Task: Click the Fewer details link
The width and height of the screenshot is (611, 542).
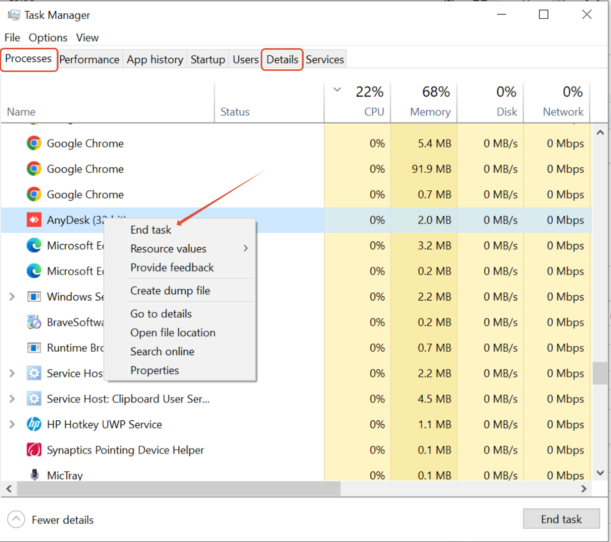Action: [63, 520]
